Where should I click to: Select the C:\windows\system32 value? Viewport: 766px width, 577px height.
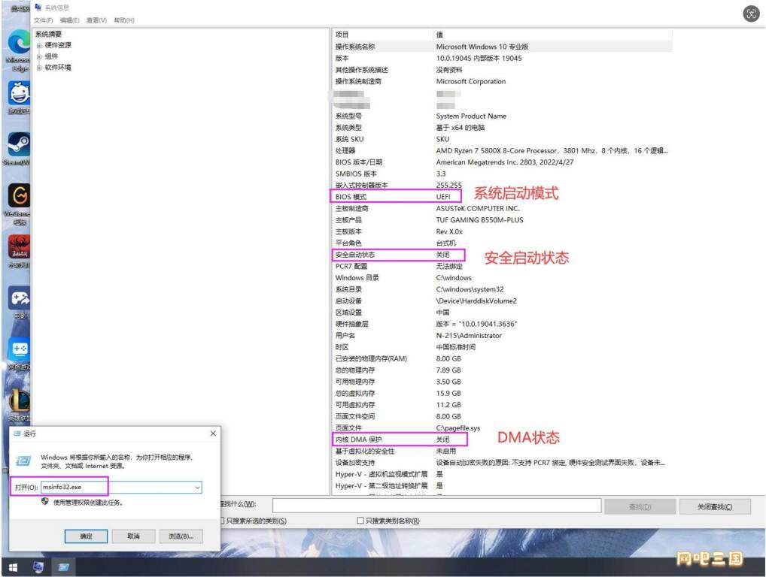[x=470, y=289]
